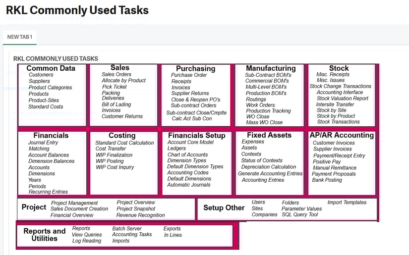
Task: Open Recurring Entries link
Action: click(x=48, y=192)
